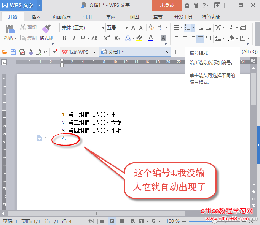
Task: Click the table grid icon in ribbon
Action: point(243,27)
